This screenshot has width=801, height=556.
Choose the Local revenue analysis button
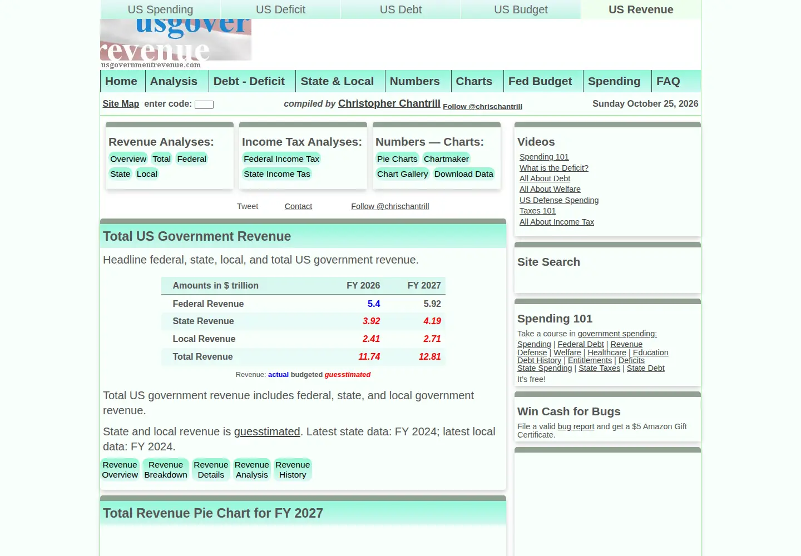[147, 173]
